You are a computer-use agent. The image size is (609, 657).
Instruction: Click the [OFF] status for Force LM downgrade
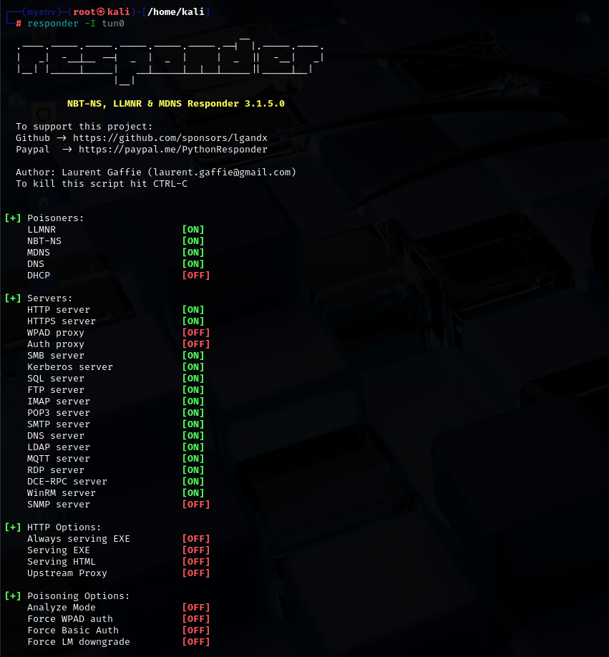pyautogui.click(x=195, y=642)
